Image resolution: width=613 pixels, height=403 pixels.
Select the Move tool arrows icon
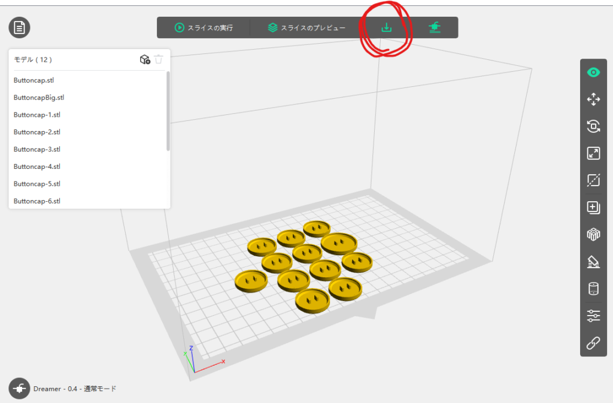593,99
